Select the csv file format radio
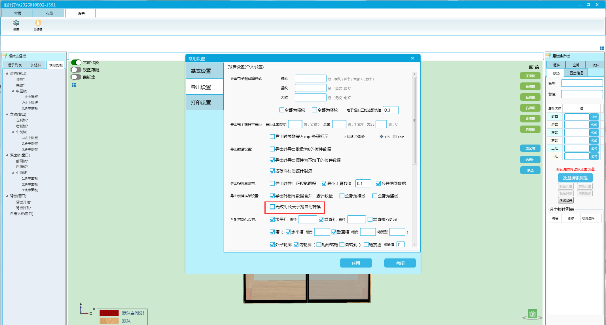 (x=395, y=137)
